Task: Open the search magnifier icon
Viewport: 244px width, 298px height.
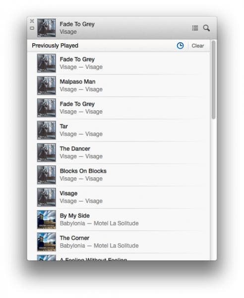Action: tap(206, 28)
